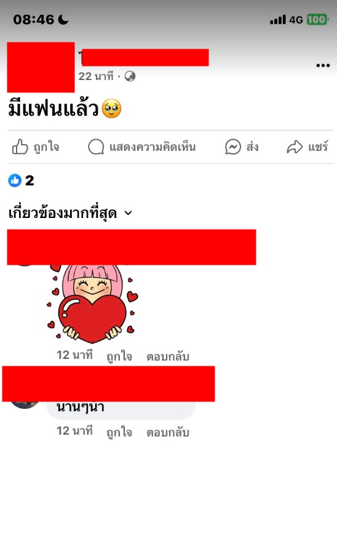Open the three-dot post options menu
Image resolution: width=337 pixels, height=556 pixels.
pos(323,65)
